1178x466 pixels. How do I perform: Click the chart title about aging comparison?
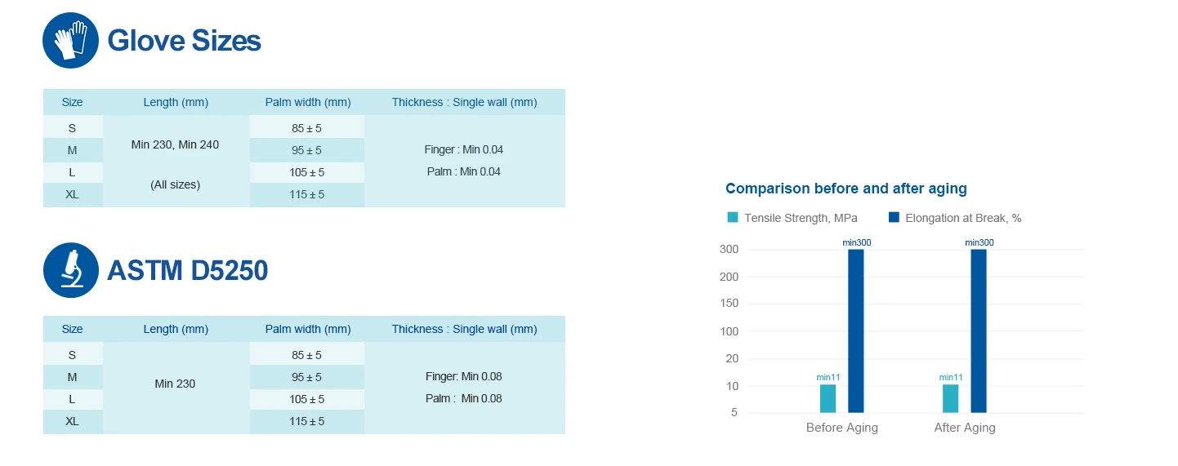click(x=846, y=189)
